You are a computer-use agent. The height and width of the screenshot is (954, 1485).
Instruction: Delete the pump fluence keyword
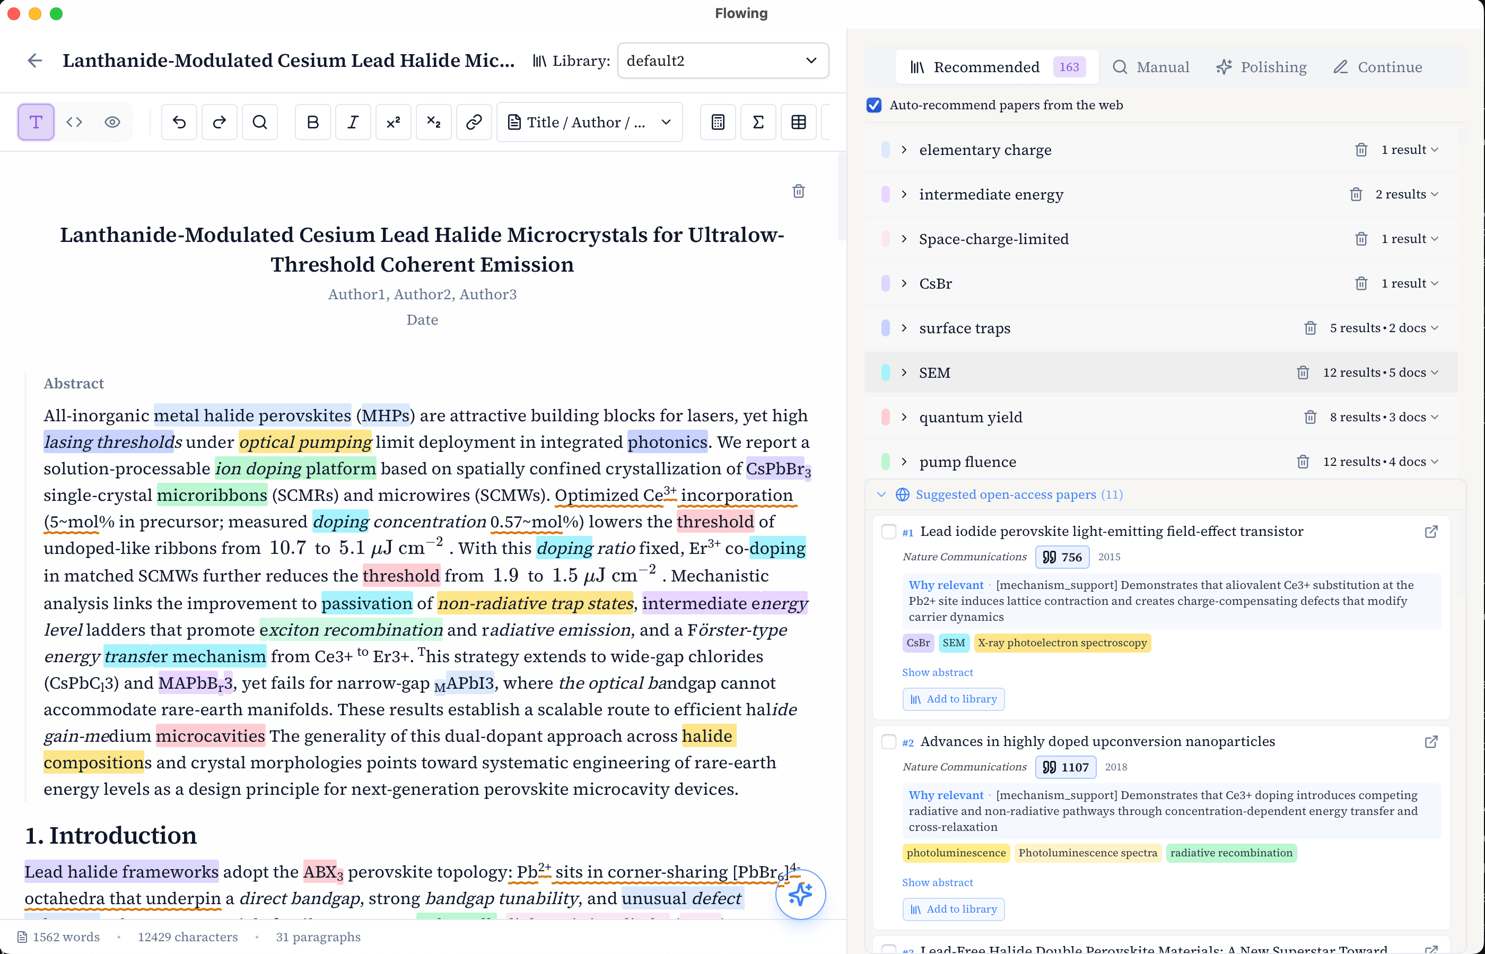1303,462
